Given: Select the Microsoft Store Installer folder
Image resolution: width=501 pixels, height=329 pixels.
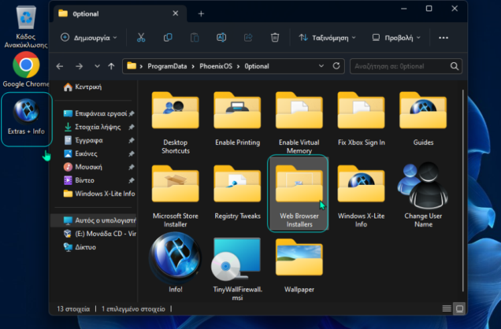Looking at the screenshot, I should tap(176, 196).
